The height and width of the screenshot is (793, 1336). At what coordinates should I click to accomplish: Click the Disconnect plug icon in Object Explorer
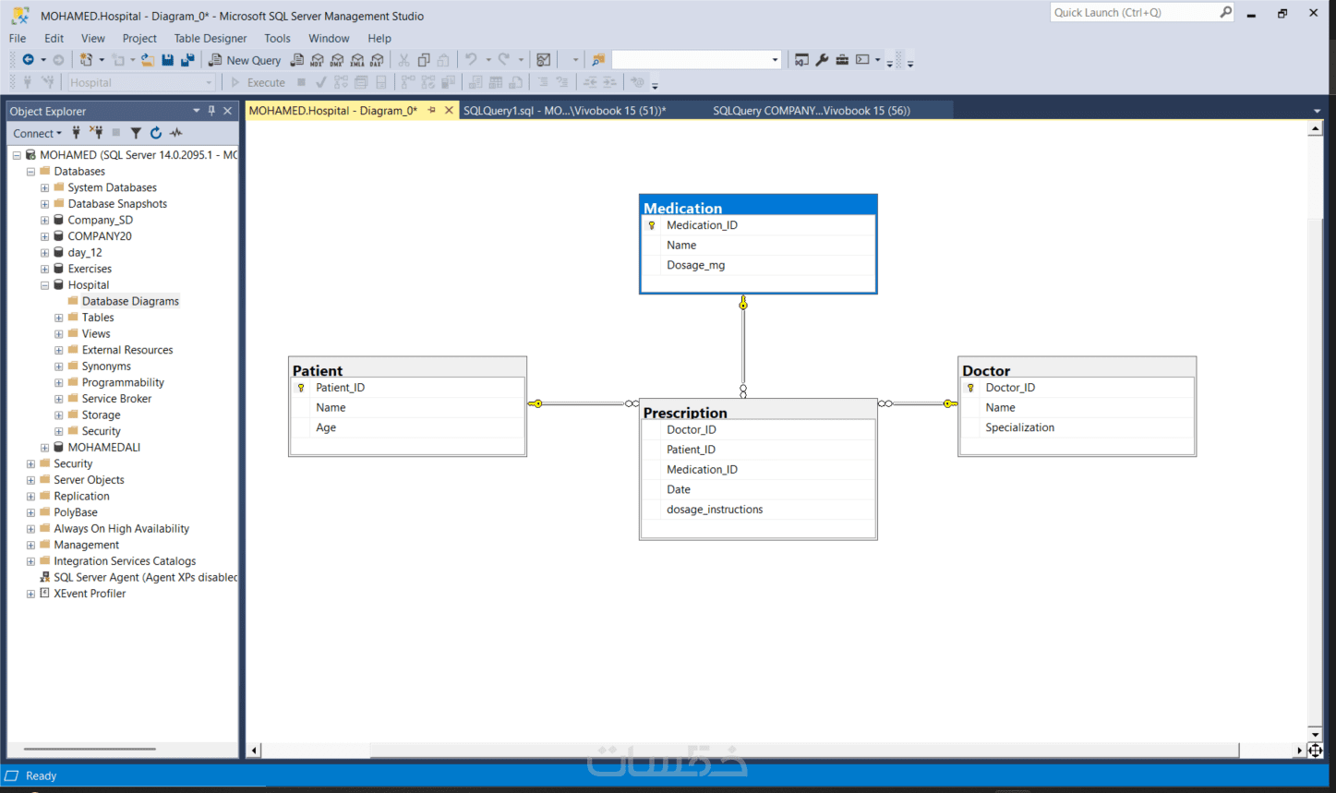tap(96, 133)
